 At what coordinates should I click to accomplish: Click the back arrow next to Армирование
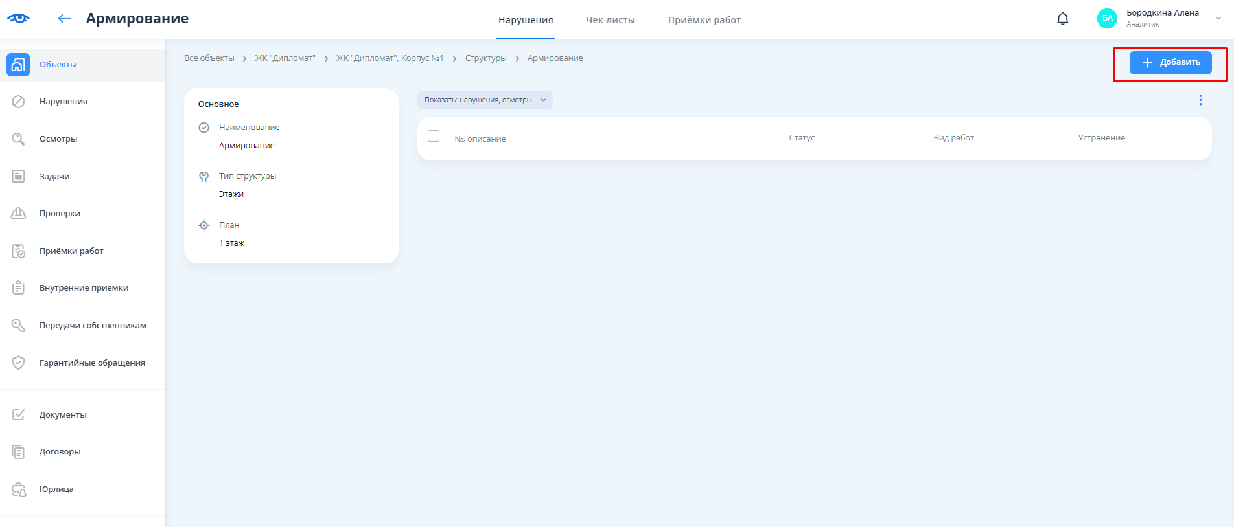(64, 19)
